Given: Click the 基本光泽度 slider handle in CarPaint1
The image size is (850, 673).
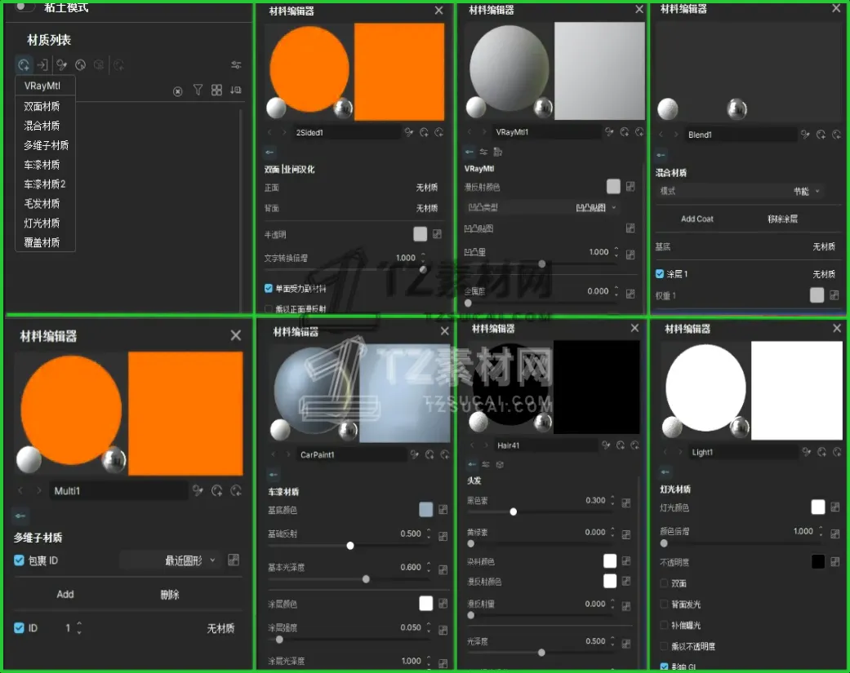Looking at the screenshot, I should tap(366, 579).
